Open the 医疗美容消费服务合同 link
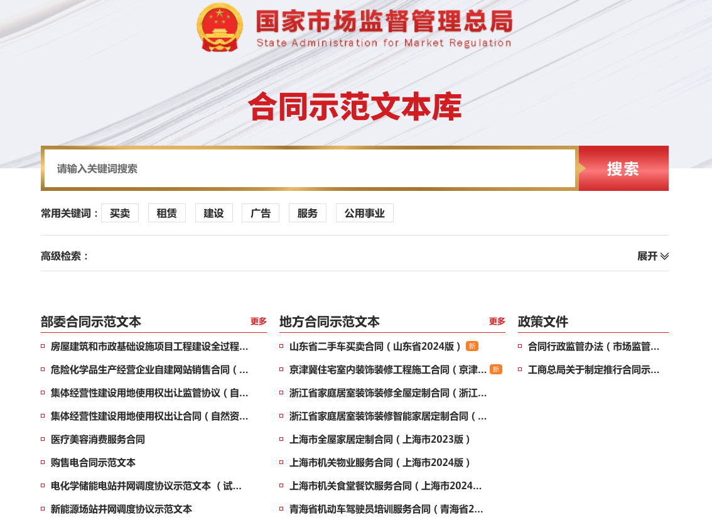The width and height of the screenshot is (712, 525). pos(98,439)
